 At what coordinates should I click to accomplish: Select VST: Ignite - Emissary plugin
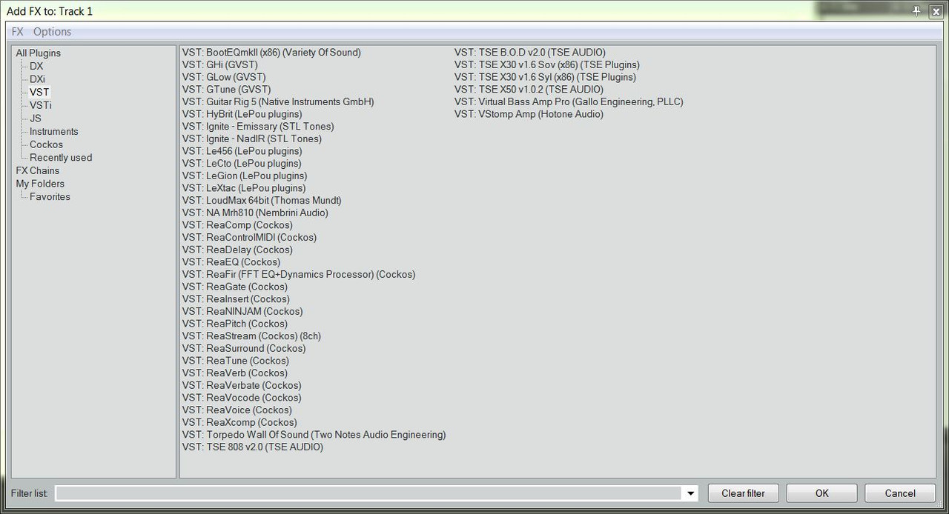(x=258, y=127)
